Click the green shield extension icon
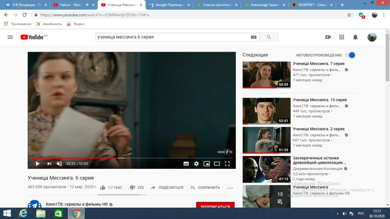This screenshot has width=390, height=219. (362, 15)
